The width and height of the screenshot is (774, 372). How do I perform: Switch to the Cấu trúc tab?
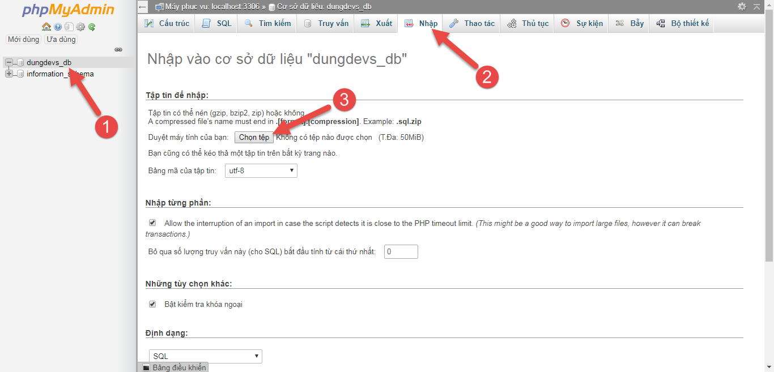click(x=167, y=23)
